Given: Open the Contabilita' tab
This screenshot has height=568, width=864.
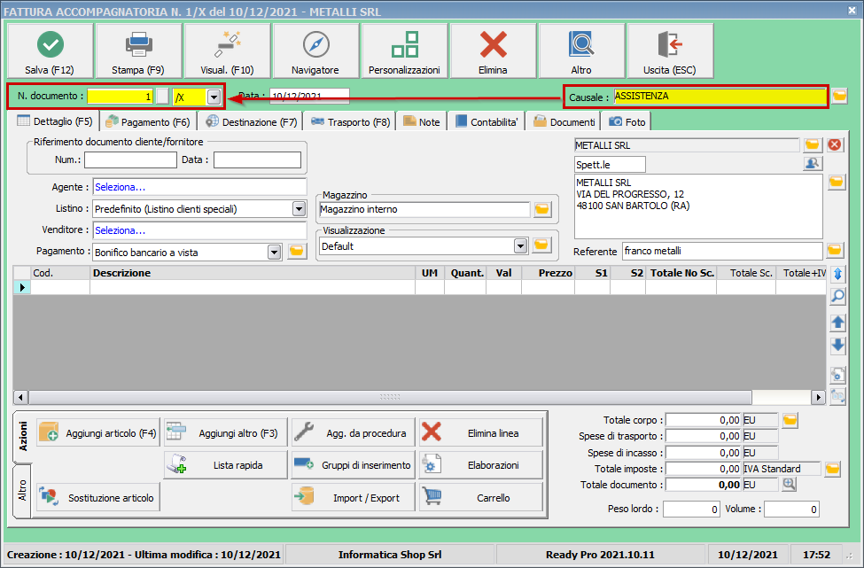Looking at the screenshot, I should (x=486, y=121).
